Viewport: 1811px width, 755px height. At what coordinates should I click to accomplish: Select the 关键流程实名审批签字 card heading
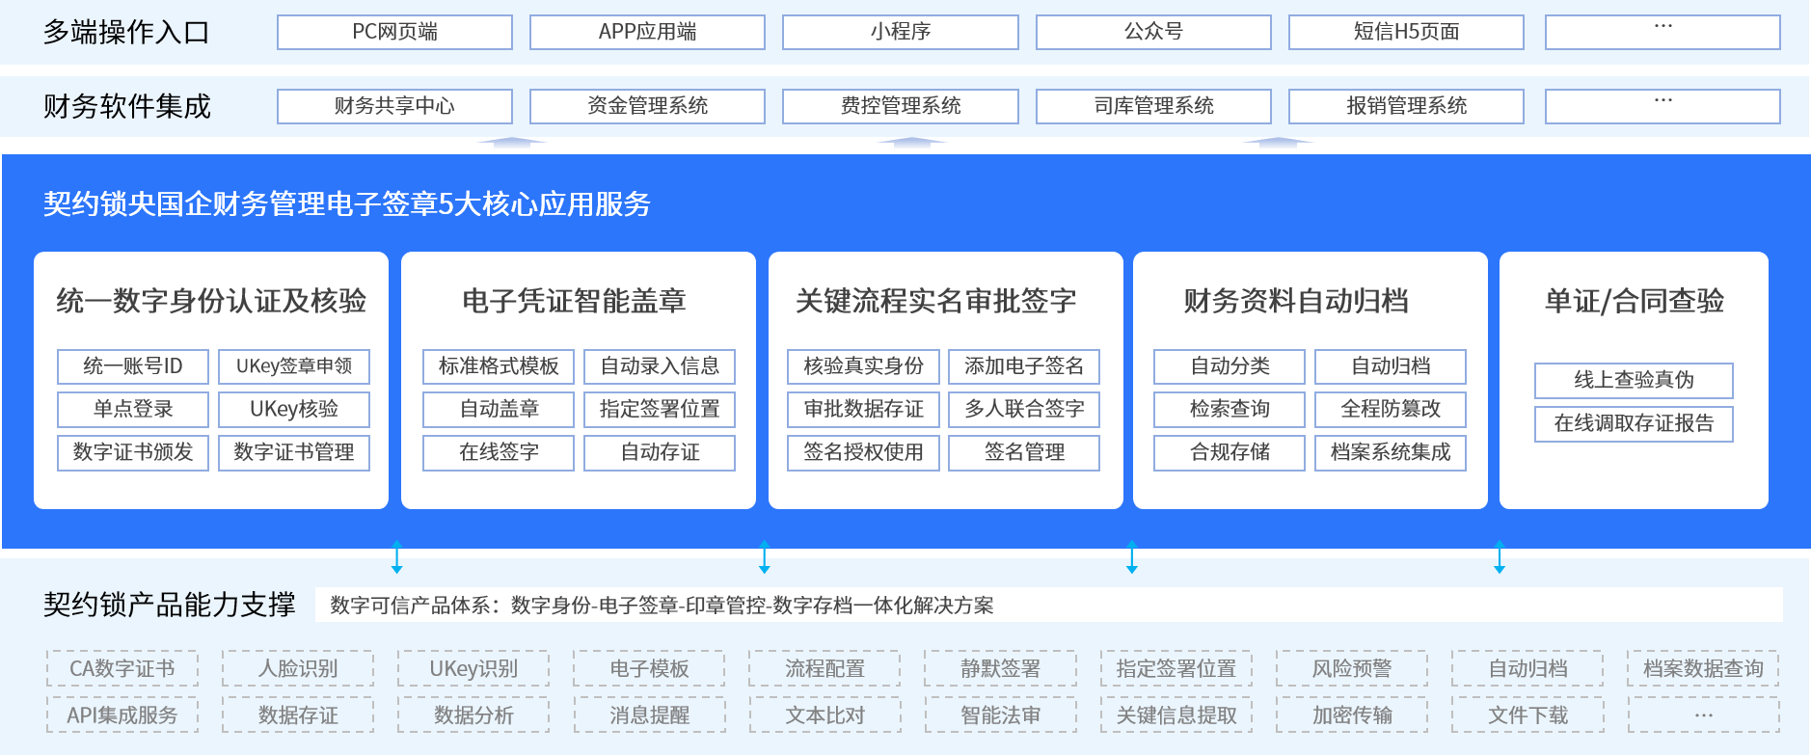point(935,301)
